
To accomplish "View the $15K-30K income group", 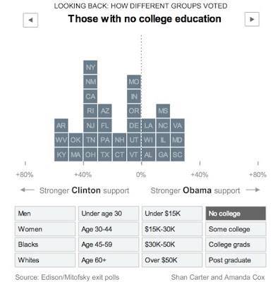I will [172, 229].
